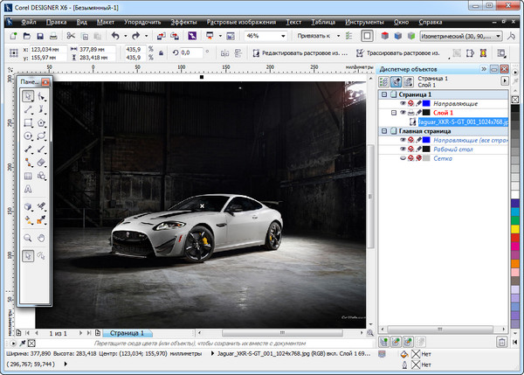Select the Zoom magnifier tool
Screen dimensions: 524x375
point(28,237)
